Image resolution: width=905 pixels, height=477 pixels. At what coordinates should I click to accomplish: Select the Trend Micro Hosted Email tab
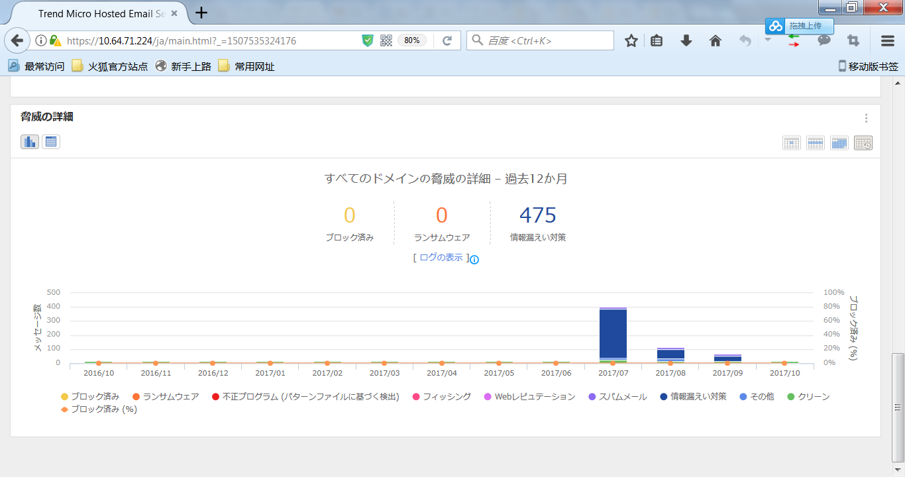[x=99, y=13]
